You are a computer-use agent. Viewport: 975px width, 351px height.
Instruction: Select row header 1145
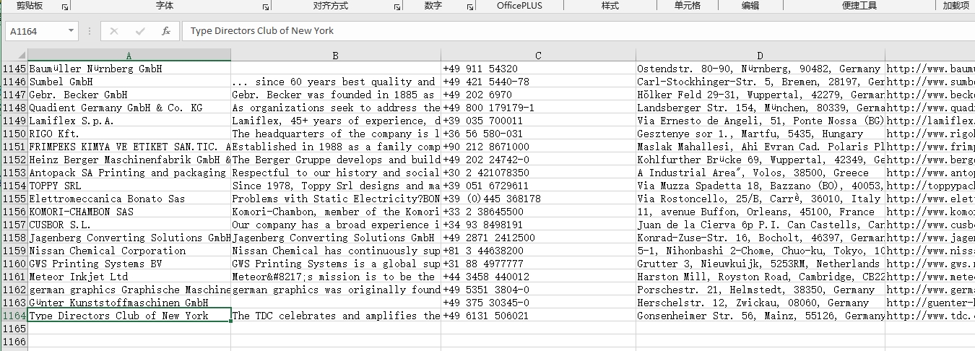point(14,69)
